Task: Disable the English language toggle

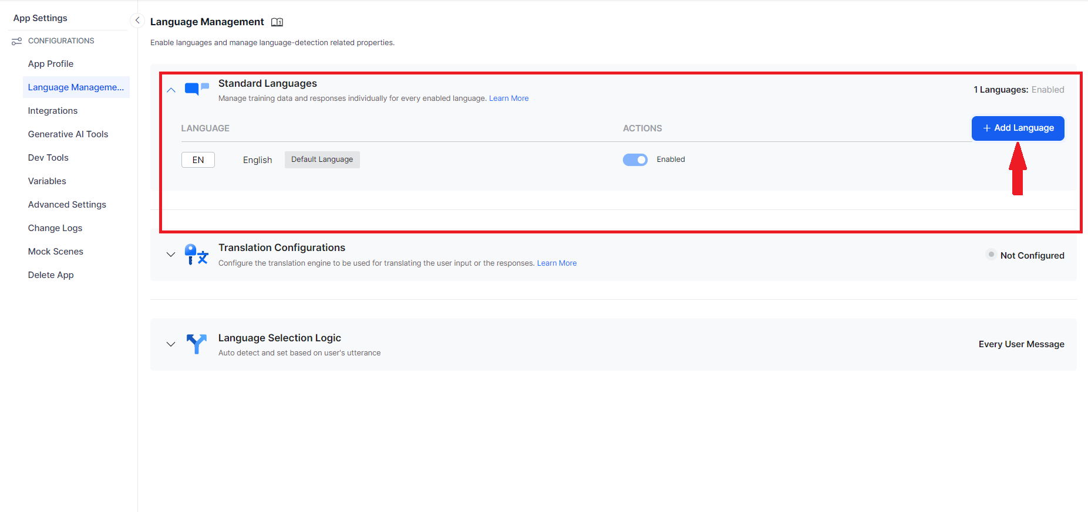Action: [635, 160]
